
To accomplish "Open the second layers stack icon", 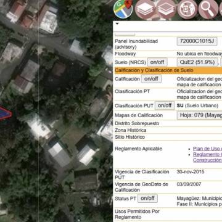I will coord(166,9).
